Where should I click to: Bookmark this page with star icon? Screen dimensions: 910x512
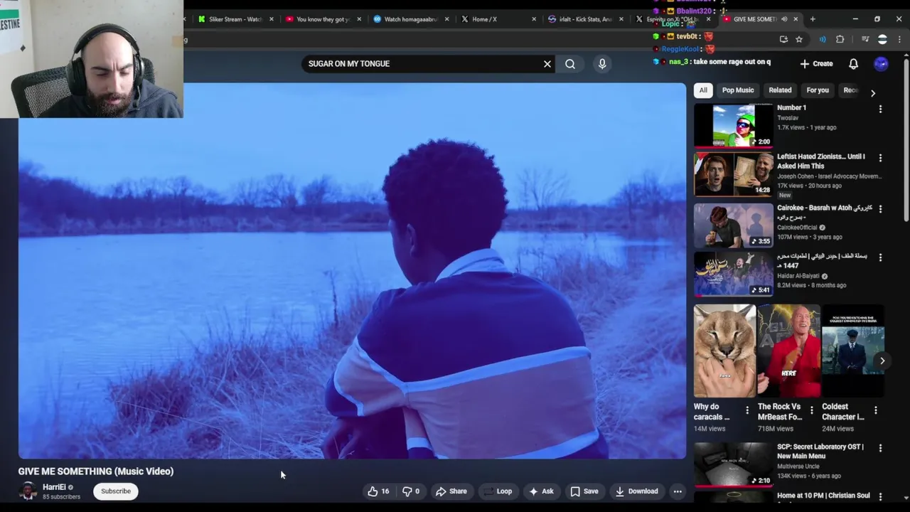[x=799, y=40]
